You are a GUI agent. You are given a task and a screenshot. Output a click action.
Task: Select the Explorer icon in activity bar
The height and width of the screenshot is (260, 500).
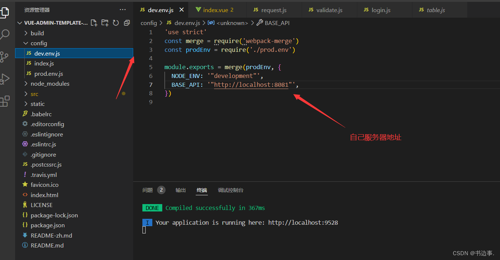click(x=5, y=12)
